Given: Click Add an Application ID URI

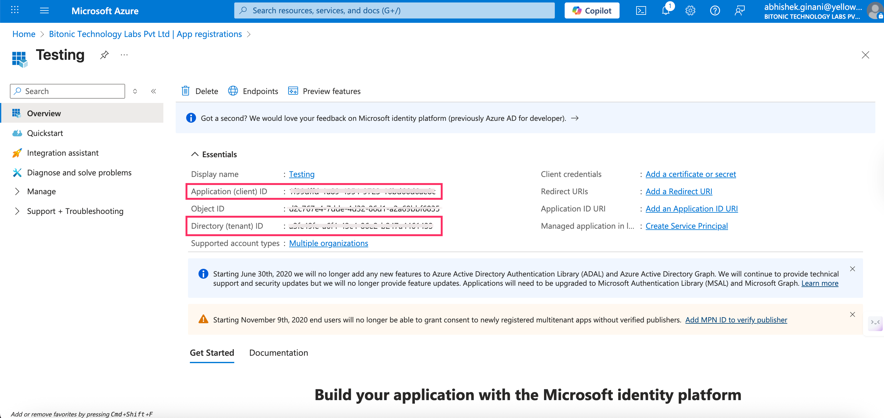Looking at the screenshot, I should [x=691, y=209].
